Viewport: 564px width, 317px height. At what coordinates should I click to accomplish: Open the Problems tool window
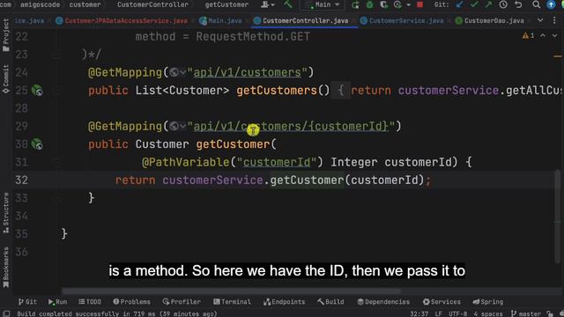pos(131,302)
